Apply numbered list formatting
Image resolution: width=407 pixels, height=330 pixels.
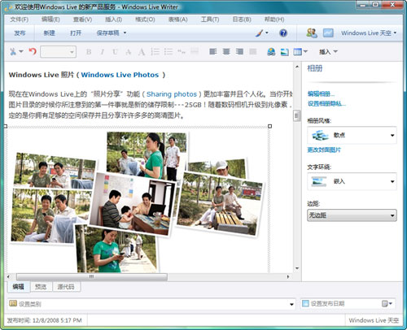point(155,51)
